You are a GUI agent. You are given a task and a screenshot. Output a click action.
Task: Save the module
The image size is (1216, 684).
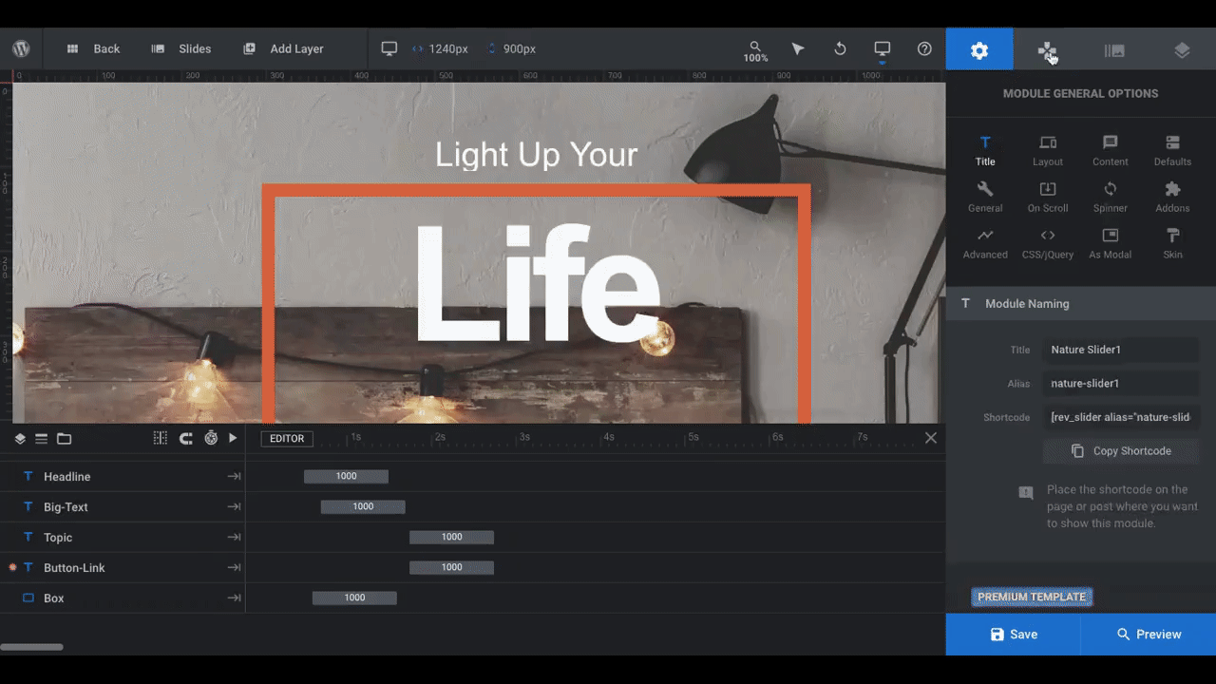click(x=1013, y=635)
